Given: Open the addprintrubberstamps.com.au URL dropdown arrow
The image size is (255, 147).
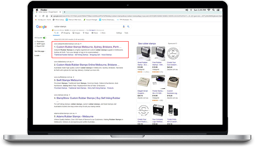Looking at the screenshot, I should pyautogui.click(x=81, y=44).
